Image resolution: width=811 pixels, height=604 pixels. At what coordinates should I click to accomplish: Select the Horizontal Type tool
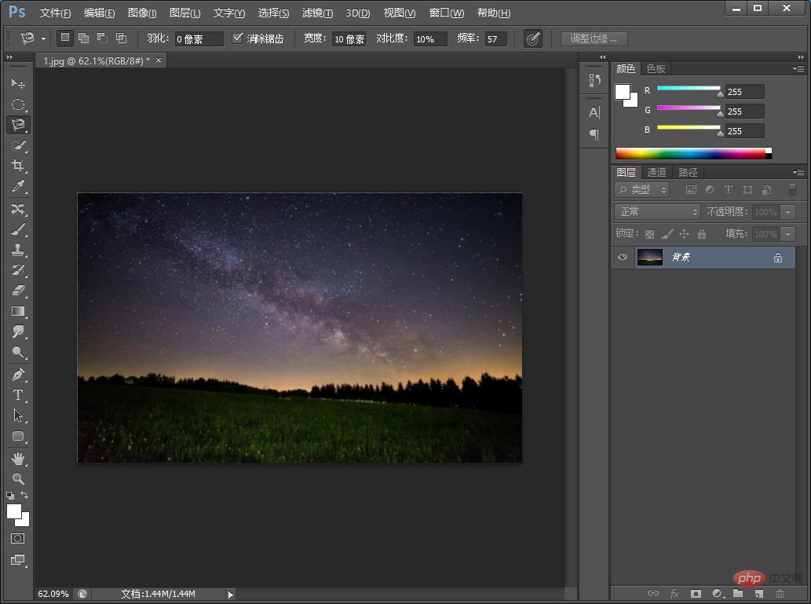tap(18, 395)
